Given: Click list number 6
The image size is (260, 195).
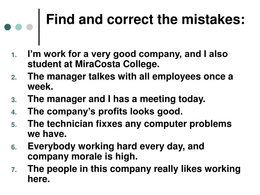Looking at the screenshot, I should [x=14, y=147].
